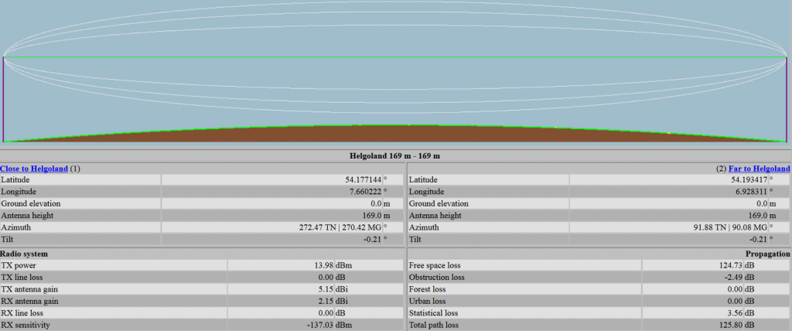Click the brown terrain profile hump
The height and width of the screenshot is (331, 792).
(x=394, y=135)
